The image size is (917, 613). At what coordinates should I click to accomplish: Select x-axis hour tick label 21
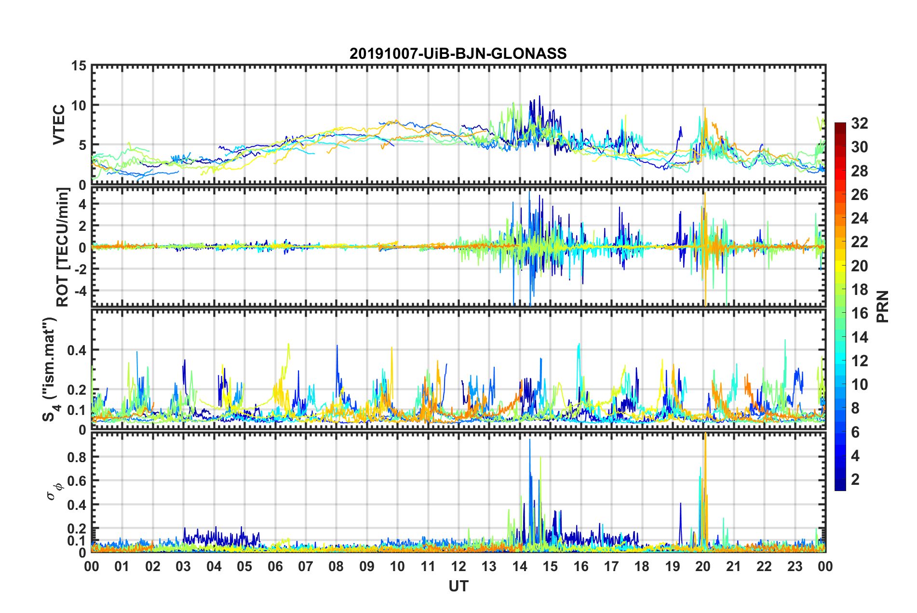[x=734, y=566]
